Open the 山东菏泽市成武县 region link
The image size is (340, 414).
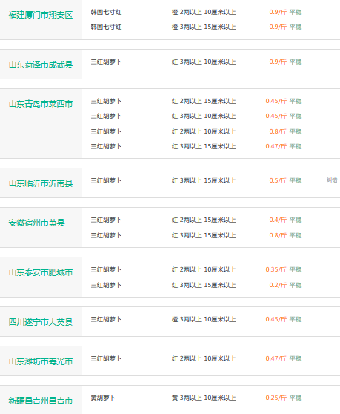(x=41, y=65)
